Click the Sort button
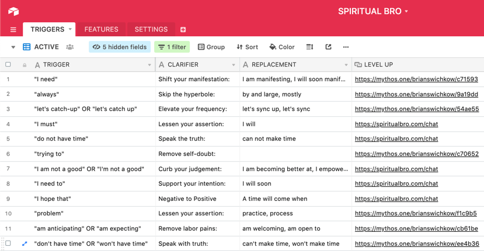 [247, 47]
